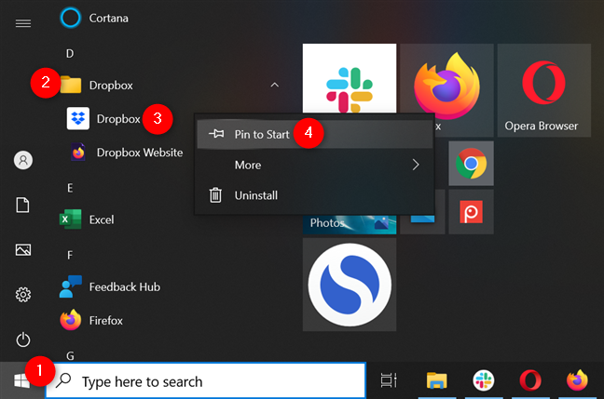Click the Power button in the sidebar
Image resolution: width=604 pixels, height=399 pixels.
click(x=23, y=339)
